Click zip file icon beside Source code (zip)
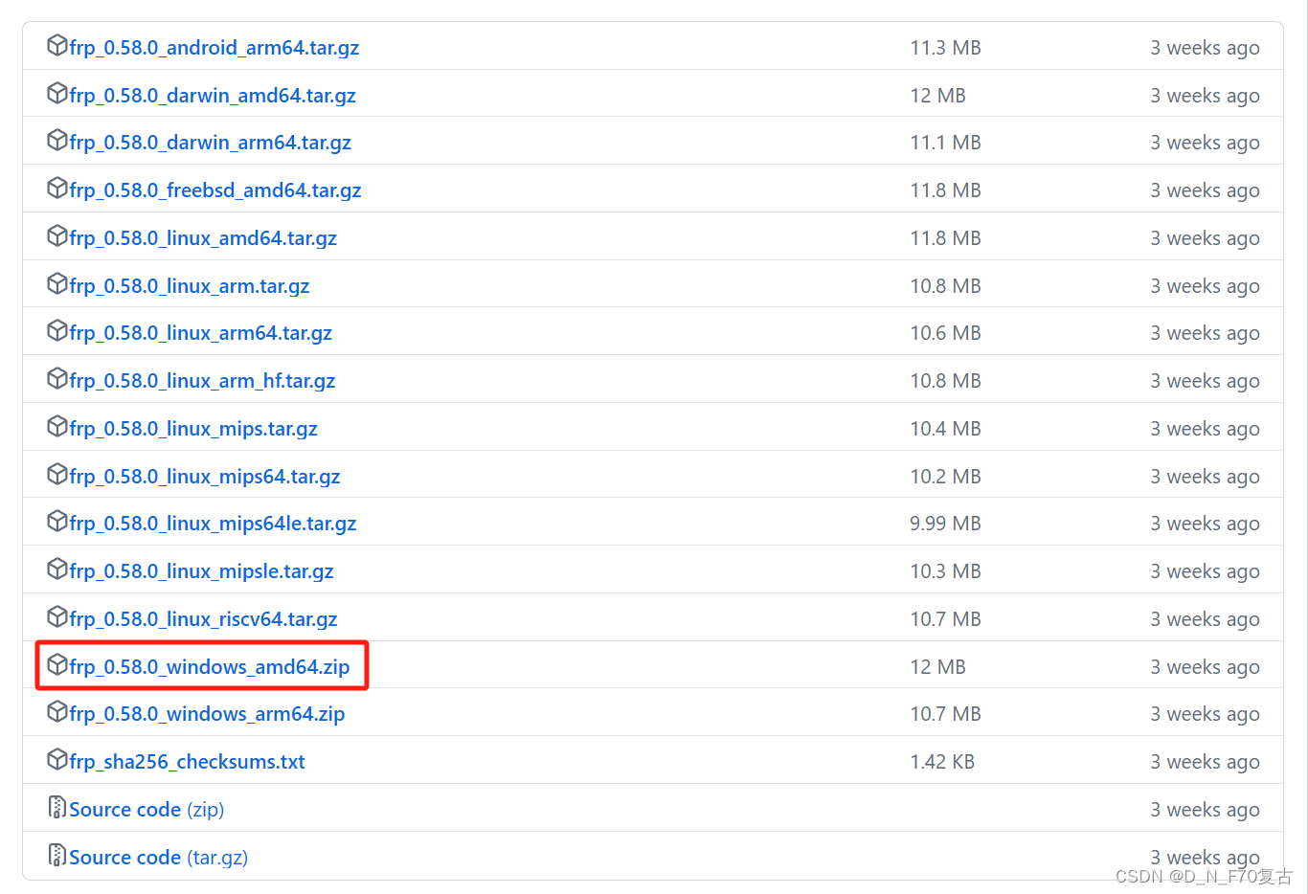Image resolution: width=1308 pixels, height=894 pixels. (x=57, y=807)
